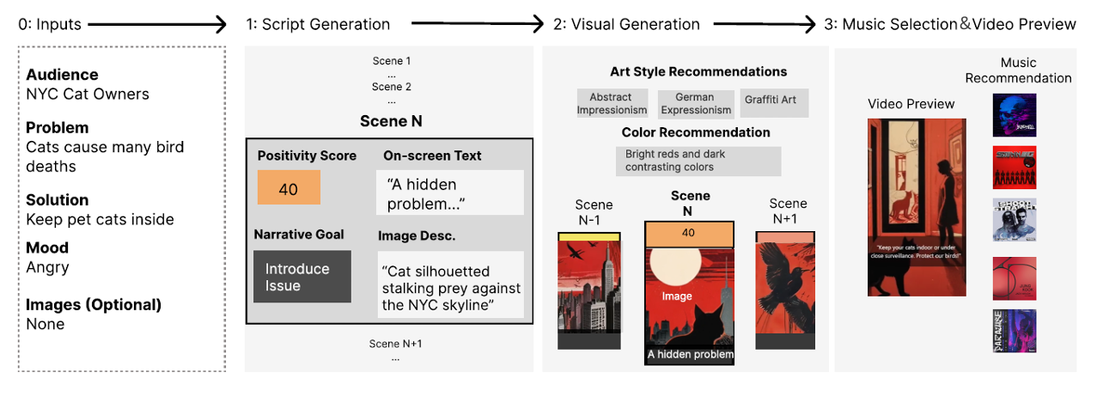The width and height of the screenshot is (1097, 397).
Task: Choose the two-faces grey album cover
Action: tap(1014, 220)
